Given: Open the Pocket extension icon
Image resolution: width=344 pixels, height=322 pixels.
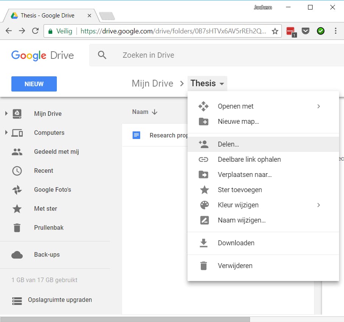Looking at the screenshot, I should [305, 31].
